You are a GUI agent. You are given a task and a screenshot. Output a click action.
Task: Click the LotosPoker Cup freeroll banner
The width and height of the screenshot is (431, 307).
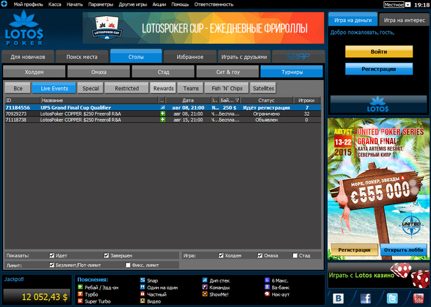tap(203, 28)
